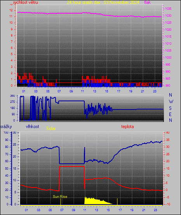The width and height of the screenshot is (181, 215).
Task: Click red temperature axis value 40
Action: click(168, 132)
